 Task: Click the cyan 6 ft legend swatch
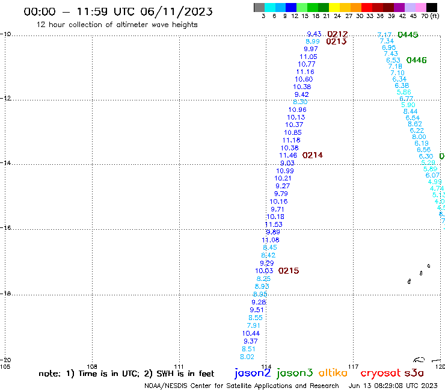[270, 7]
